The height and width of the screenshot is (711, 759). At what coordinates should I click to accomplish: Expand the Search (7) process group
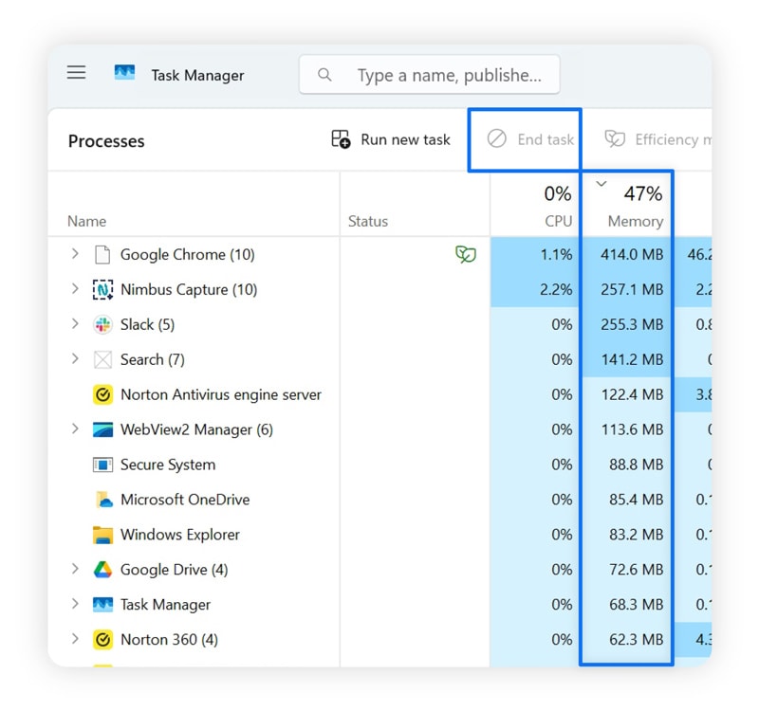[76, 359]
